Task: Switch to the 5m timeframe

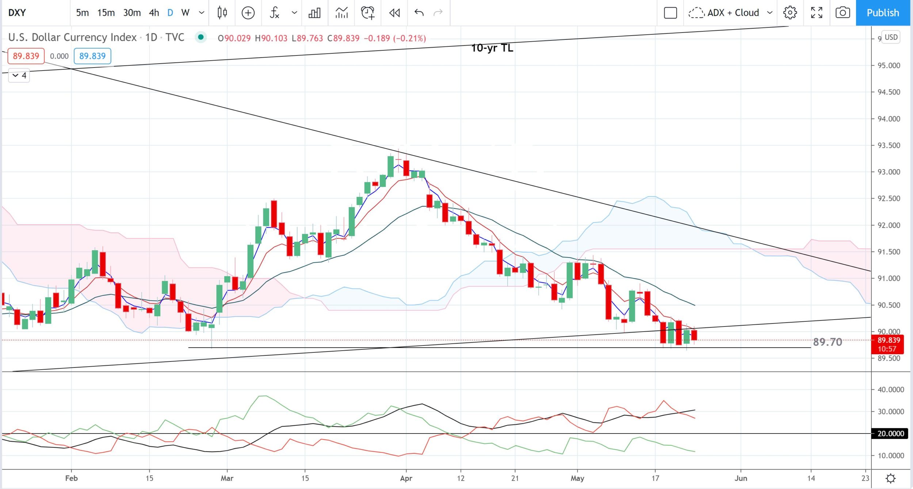Action: pyautogui.click(x=82, y=13)
